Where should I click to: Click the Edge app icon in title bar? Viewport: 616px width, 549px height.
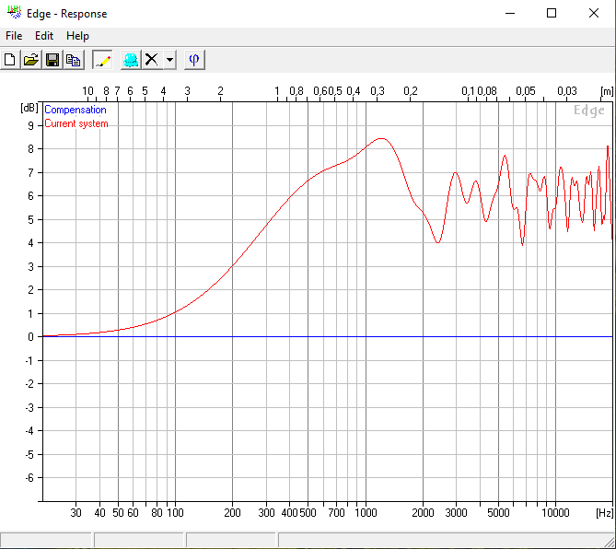coord(15,13)
